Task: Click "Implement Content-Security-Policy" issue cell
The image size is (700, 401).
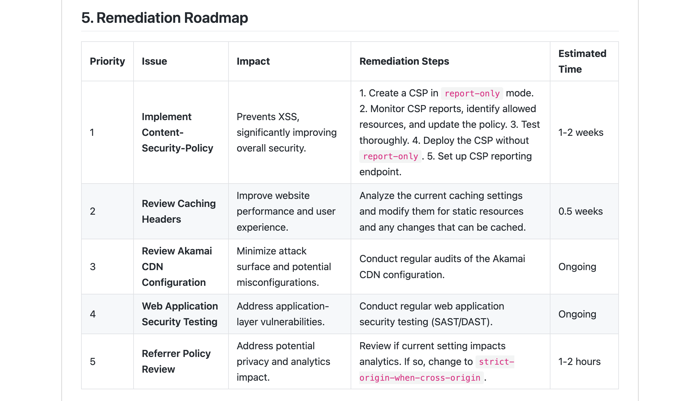Action: [177, 132]
